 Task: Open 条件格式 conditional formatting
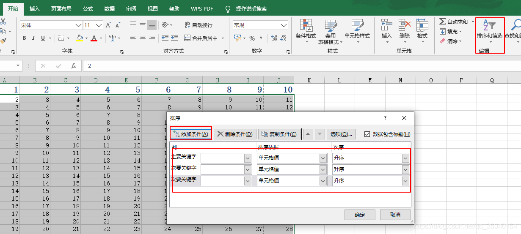[x=306, y=32]
